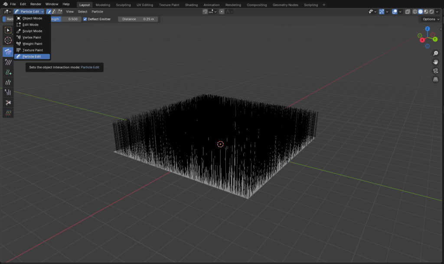Choose Weight Paint from the mode list
This screenshot has width=444, height=264.
click(32, 44)
